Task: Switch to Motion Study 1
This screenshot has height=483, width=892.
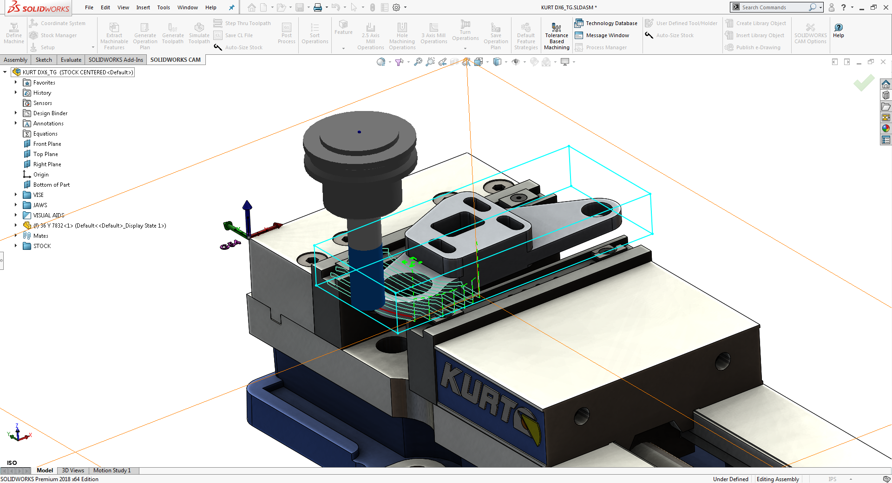Action: (x=112, y=470)
